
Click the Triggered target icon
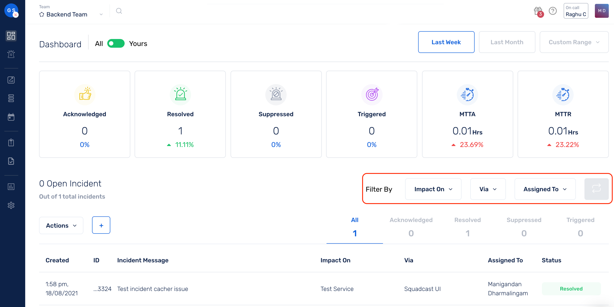[x=372, y=94]
